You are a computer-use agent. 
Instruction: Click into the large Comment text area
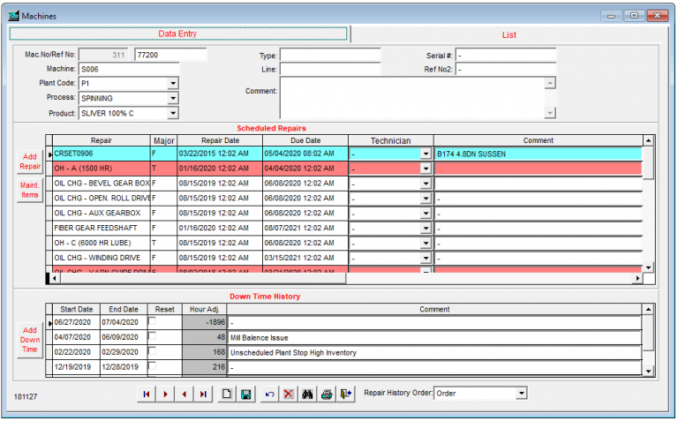click(412, 98)
